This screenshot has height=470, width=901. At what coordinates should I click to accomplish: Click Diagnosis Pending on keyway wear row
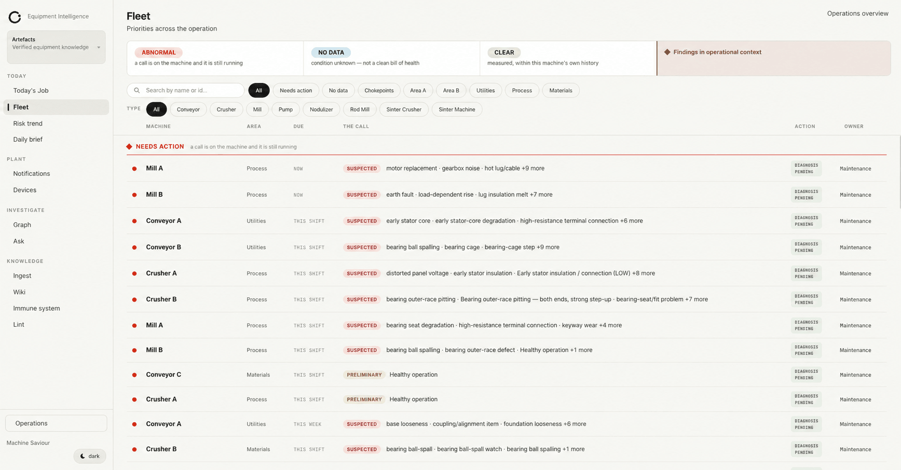pos(806,326)
